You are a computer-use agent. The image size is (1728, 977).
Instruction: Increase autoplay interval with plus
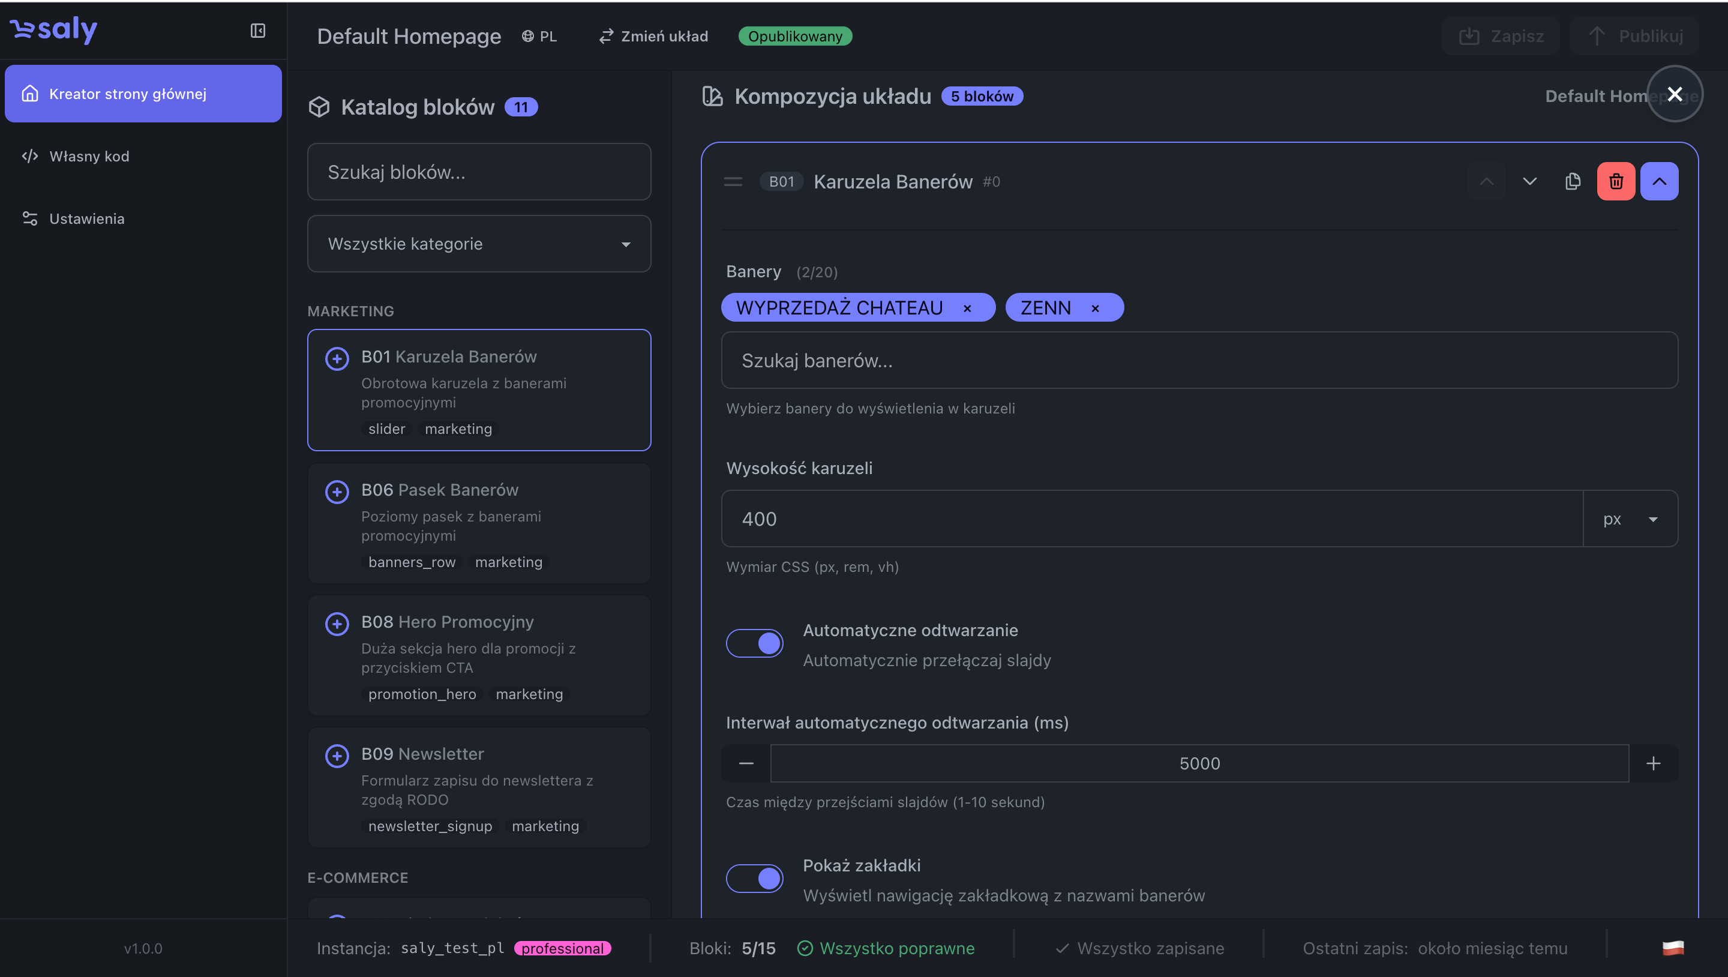pyautogui.click(x=1654, y=763)
